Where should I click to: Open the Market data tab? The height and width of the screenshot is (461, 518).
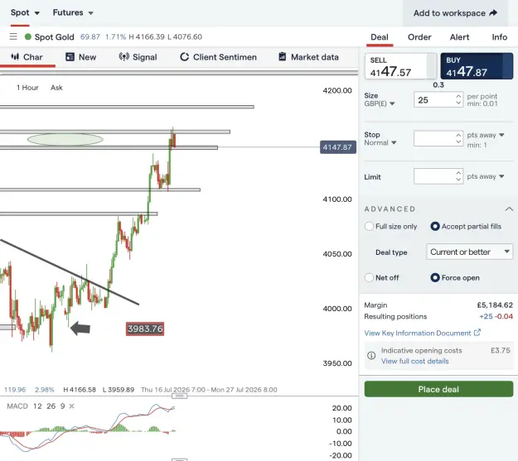click(308, 57)
